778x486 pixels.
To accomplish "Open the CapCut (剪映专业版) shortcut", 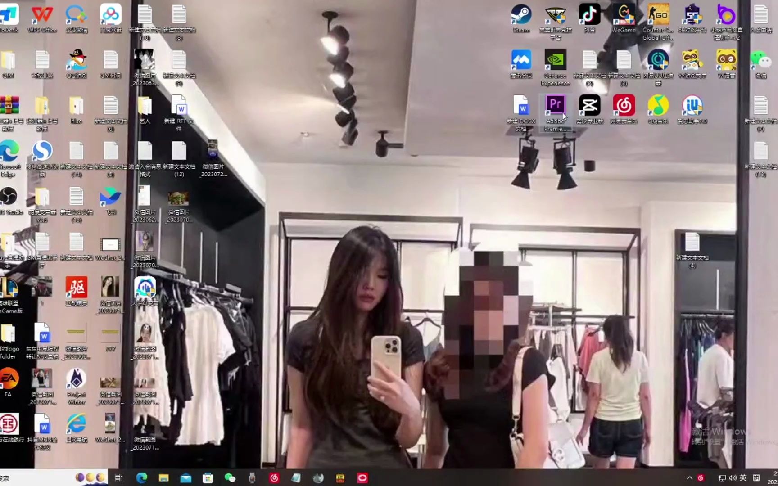I will (589, 109).
